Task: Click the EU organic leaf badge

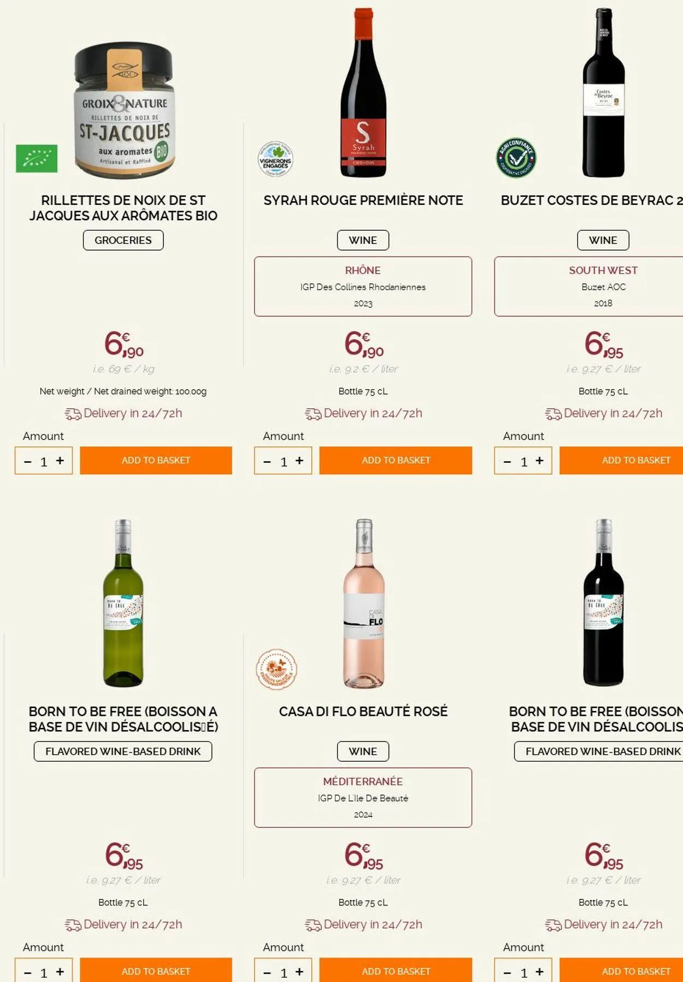Action: coord(37,158)
